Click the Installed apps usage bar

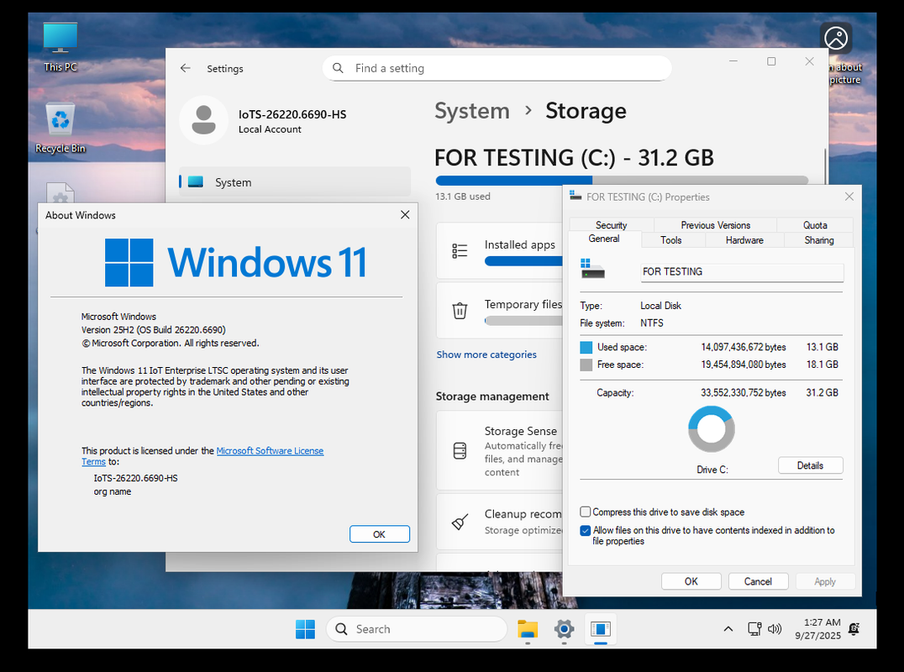pos(523,261)
